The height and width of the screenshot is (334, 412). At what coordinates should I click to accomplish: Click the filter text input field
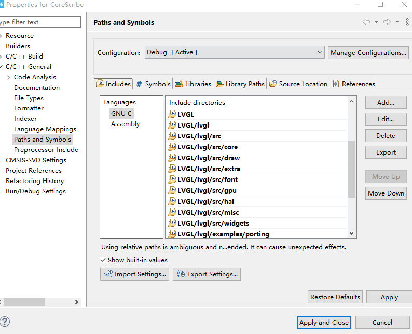coord(39,22)
